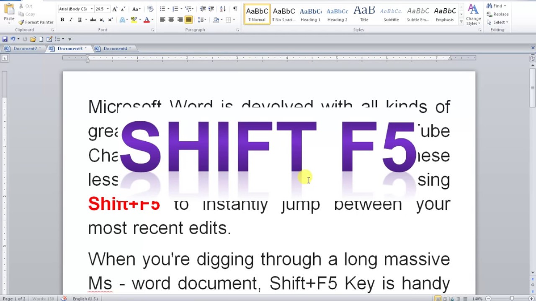Click the Multilevel List icon
The height and width of the screenshot is (301, 536).
click(x=188, y=9)
